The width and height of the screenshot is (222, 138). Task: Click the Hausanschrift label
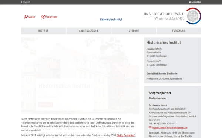[154, 49]
